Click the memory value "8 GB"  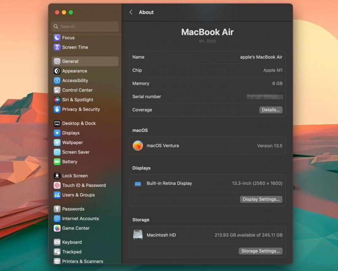click(277, 84)
